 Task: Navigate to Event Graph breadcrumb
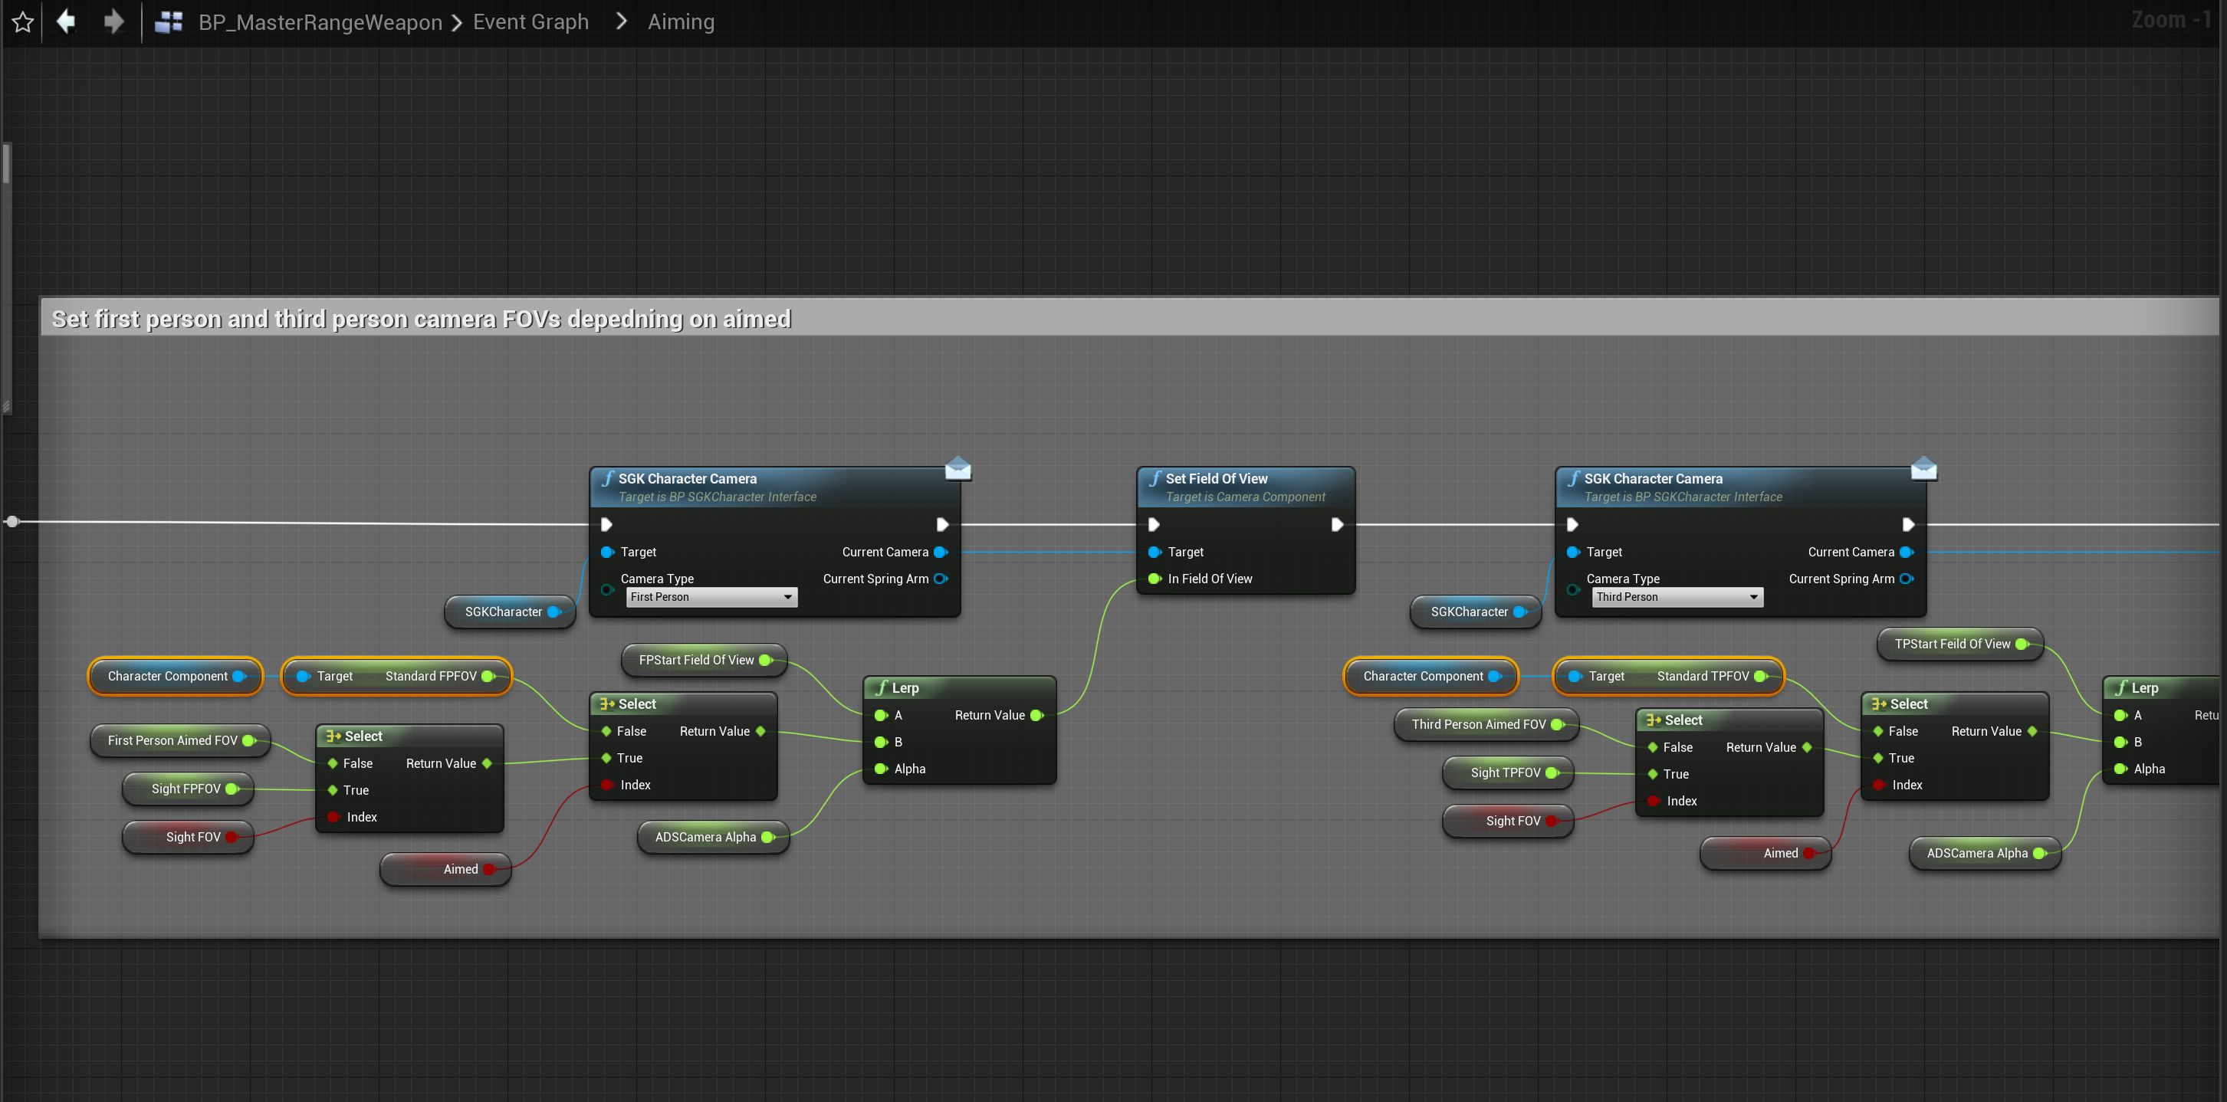pyautogui.click(x=530, y=22)
